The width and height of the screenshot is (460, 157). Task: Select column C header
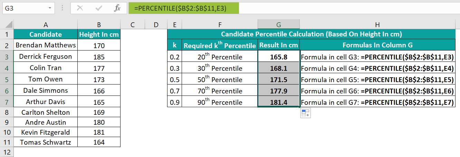(132, 25)
